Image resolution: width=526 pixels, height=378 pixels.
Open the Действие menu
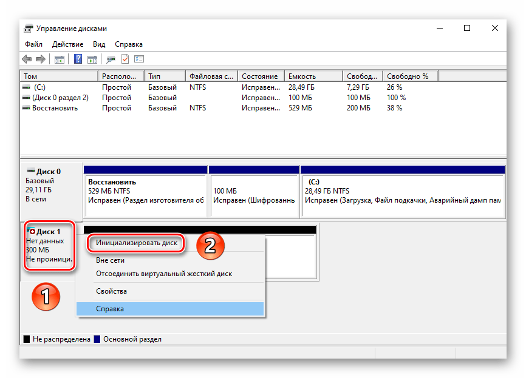67,44
